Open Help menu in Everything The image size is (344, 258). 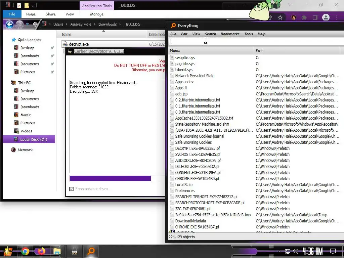261,34
